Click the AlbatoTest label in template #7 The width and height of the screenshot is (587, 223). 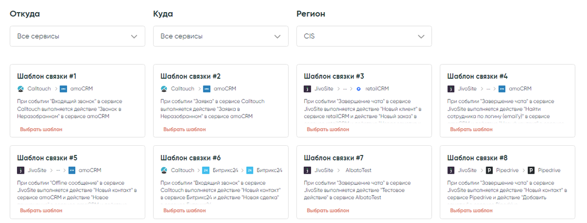click(359, 170)
